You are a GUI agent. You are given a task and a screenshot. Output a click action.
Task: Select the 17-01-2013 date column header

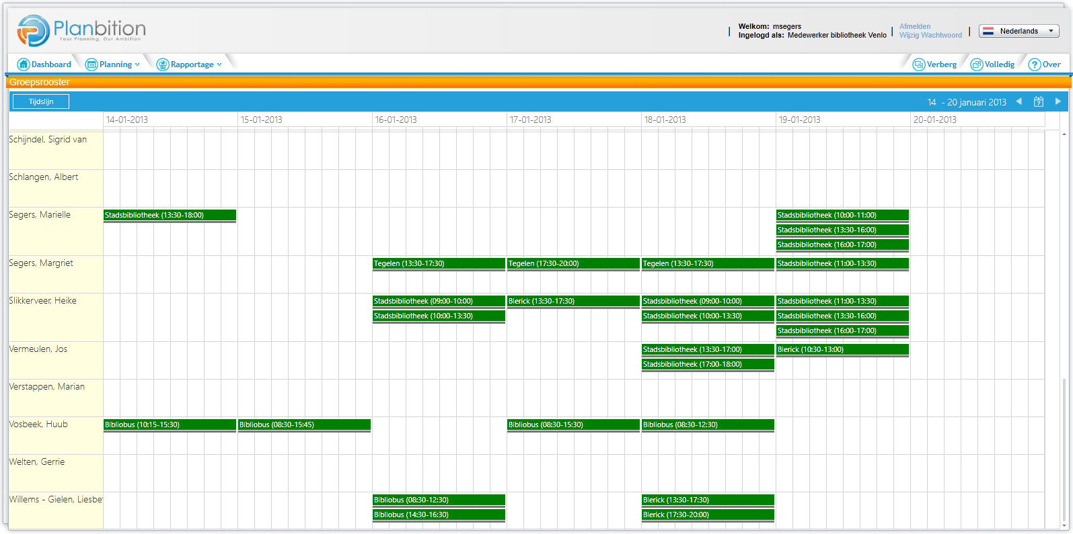click(x=574, y=120)
